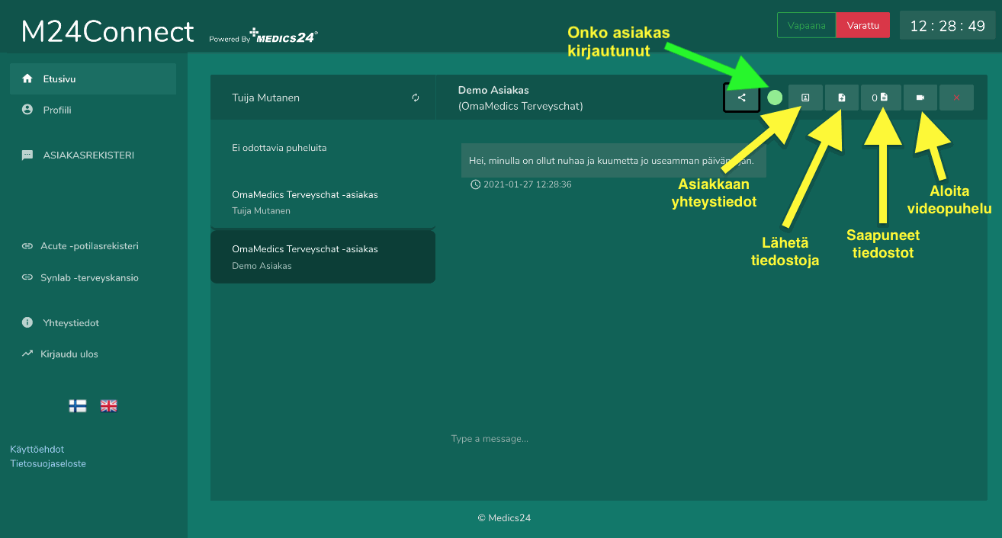Viewport: 1002px width, 538px height.
Task: Click the share icon button
Action: click(x=742, y=98)
